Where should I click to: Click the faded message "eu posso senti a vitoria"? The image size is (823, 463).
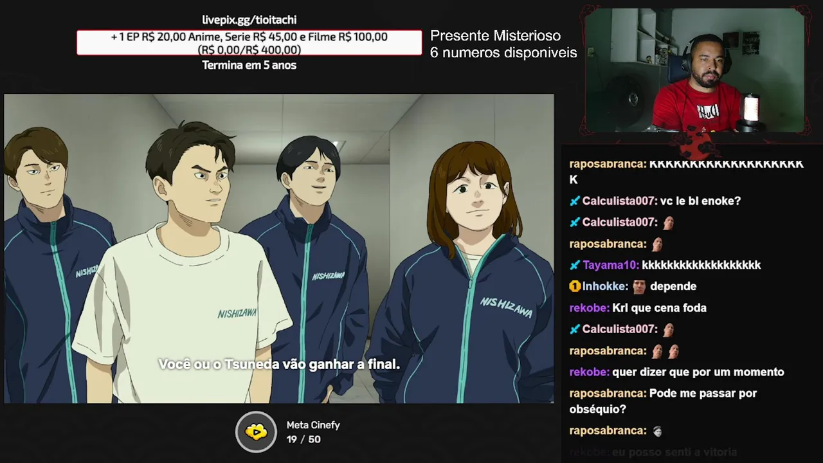pyautogui.click(x=674, y=453)
